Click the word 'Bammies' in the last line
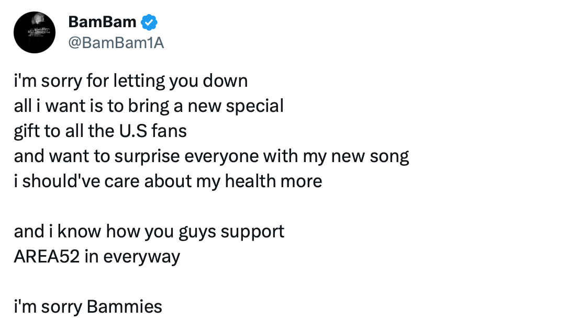Image resolution: width=578 pixels, height=320 pixels. [x=124, y=306]
